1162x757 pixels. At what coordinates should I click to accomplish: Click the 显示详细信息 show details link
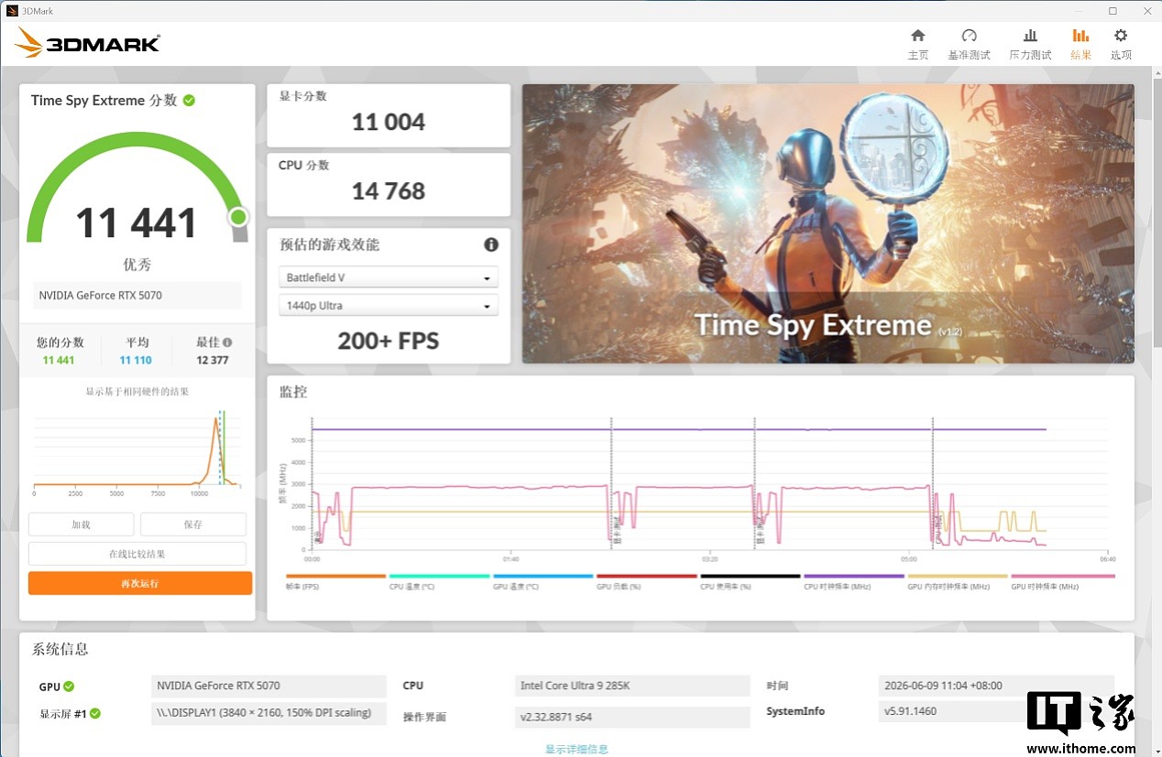(x=576, y=749)
